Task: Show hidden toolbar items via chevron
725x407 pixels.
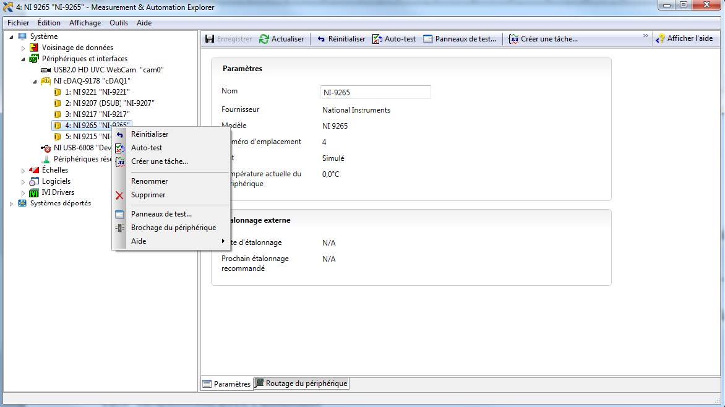Action: [645, 36]
